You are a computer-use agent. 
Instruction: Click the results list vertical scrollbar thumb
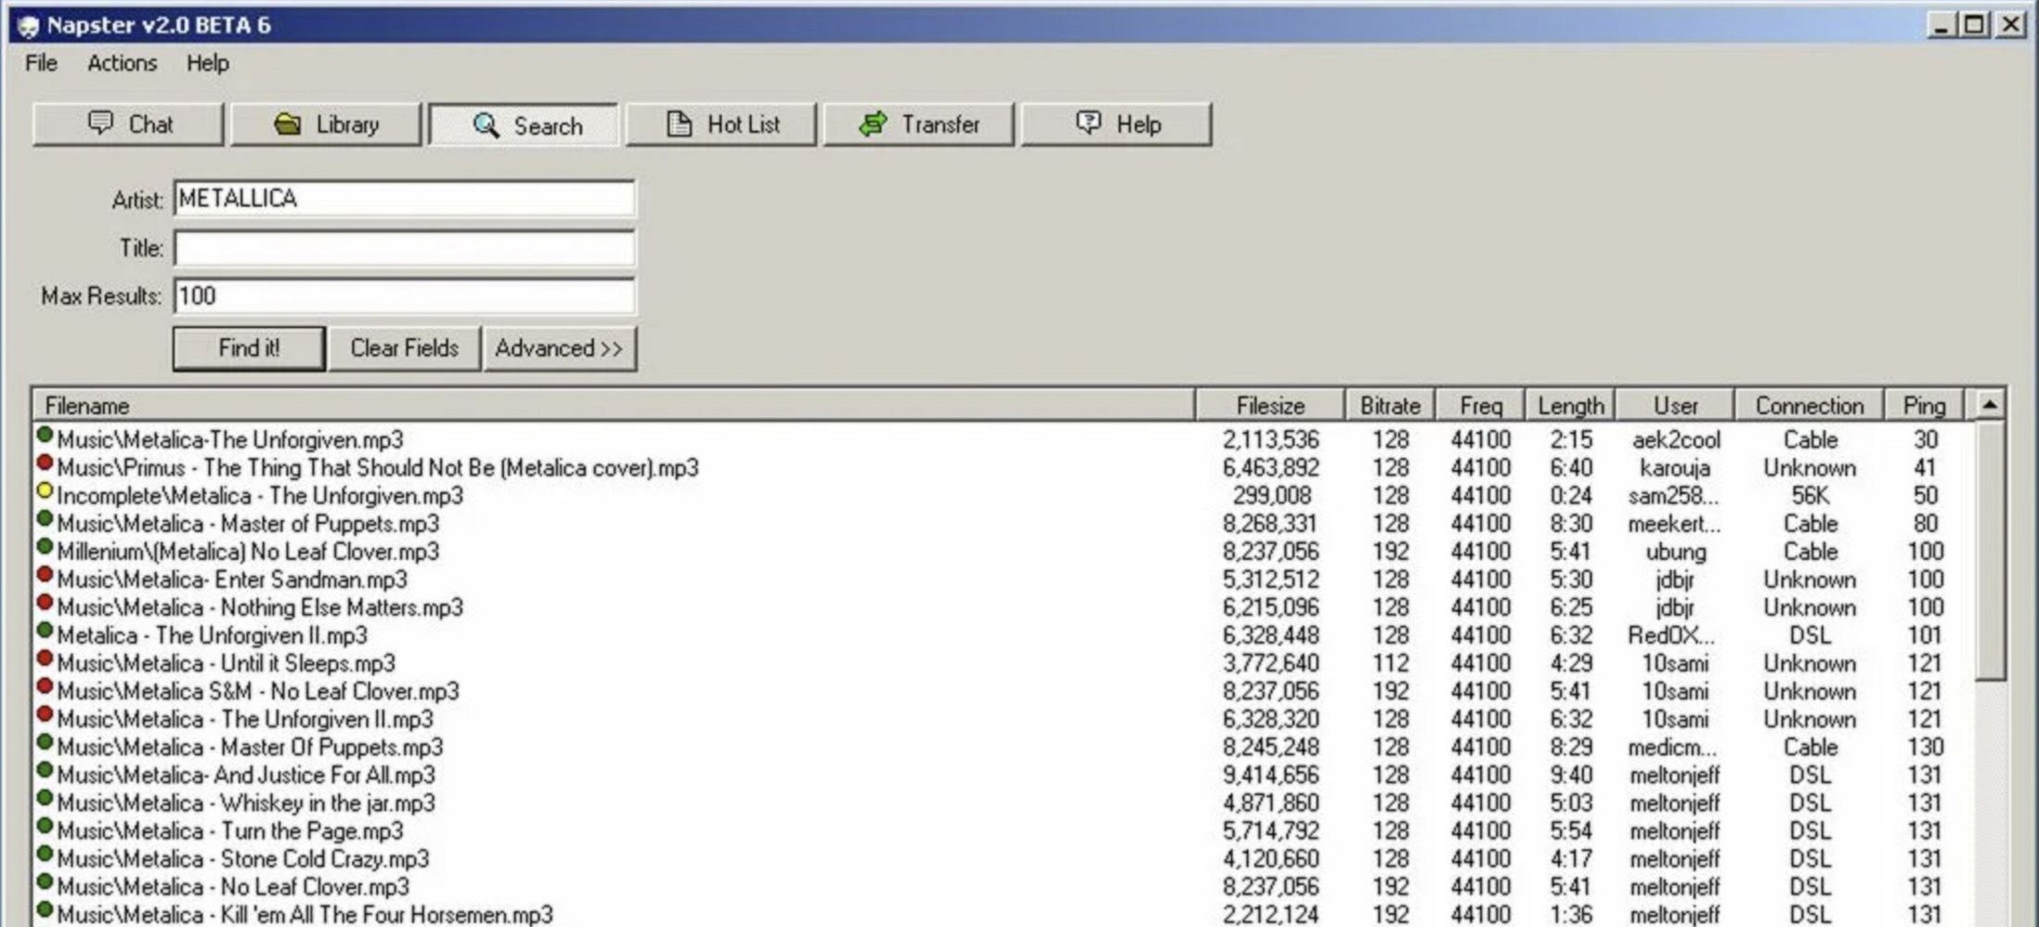tap(1989, 551)
